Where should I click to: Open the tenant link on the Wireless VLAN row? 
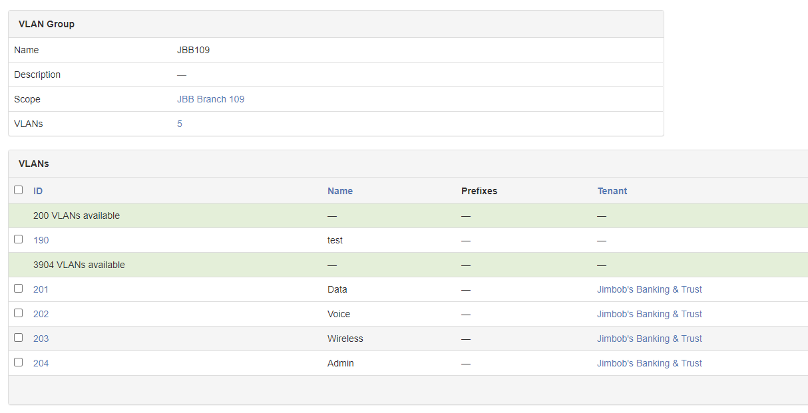point(650,338)
